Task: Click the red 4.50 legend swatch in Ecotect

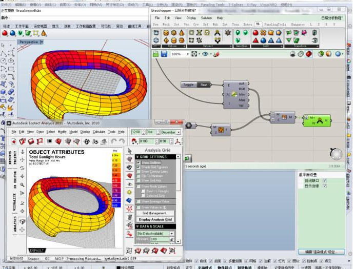Action: [116, 180]
